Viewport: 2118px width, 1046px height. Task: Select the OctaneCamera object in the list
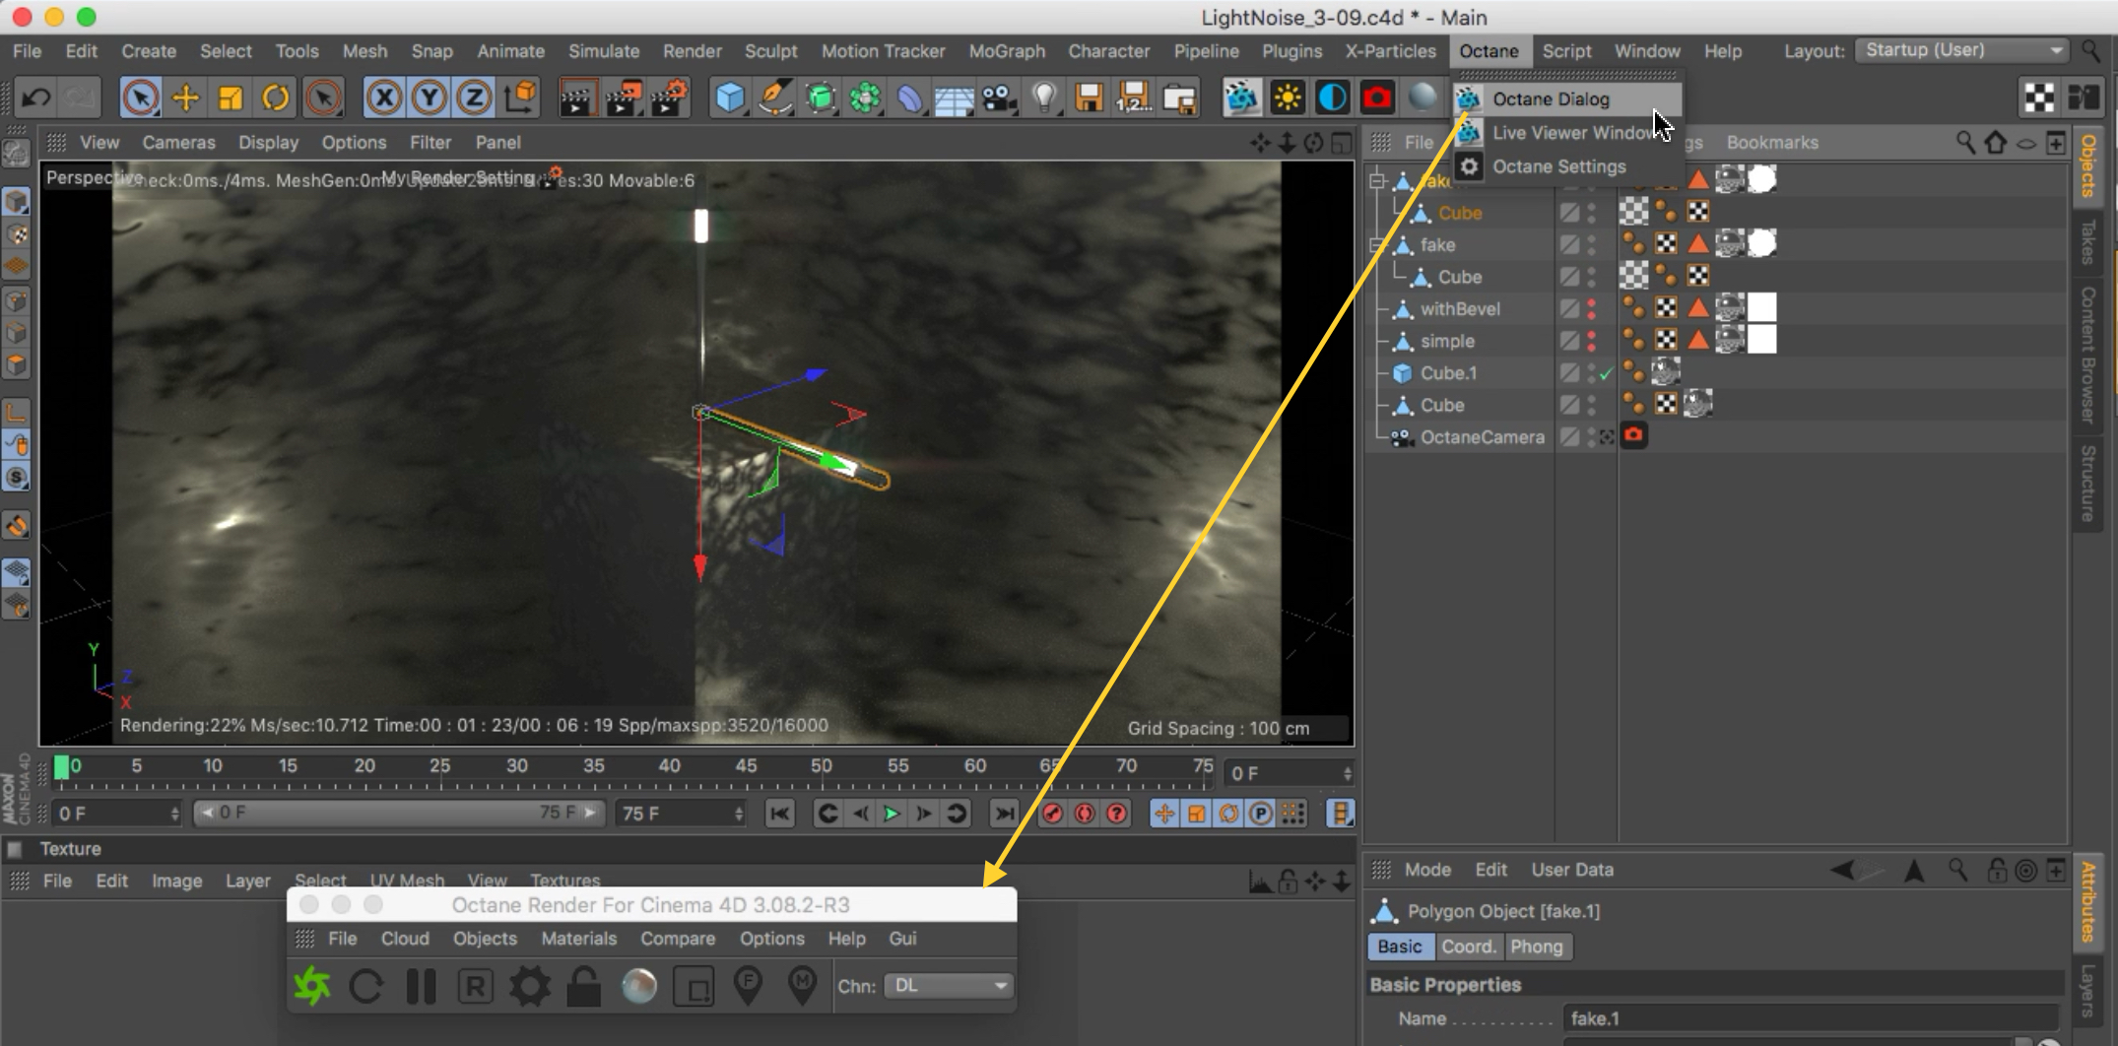[x=1482, y=437]
